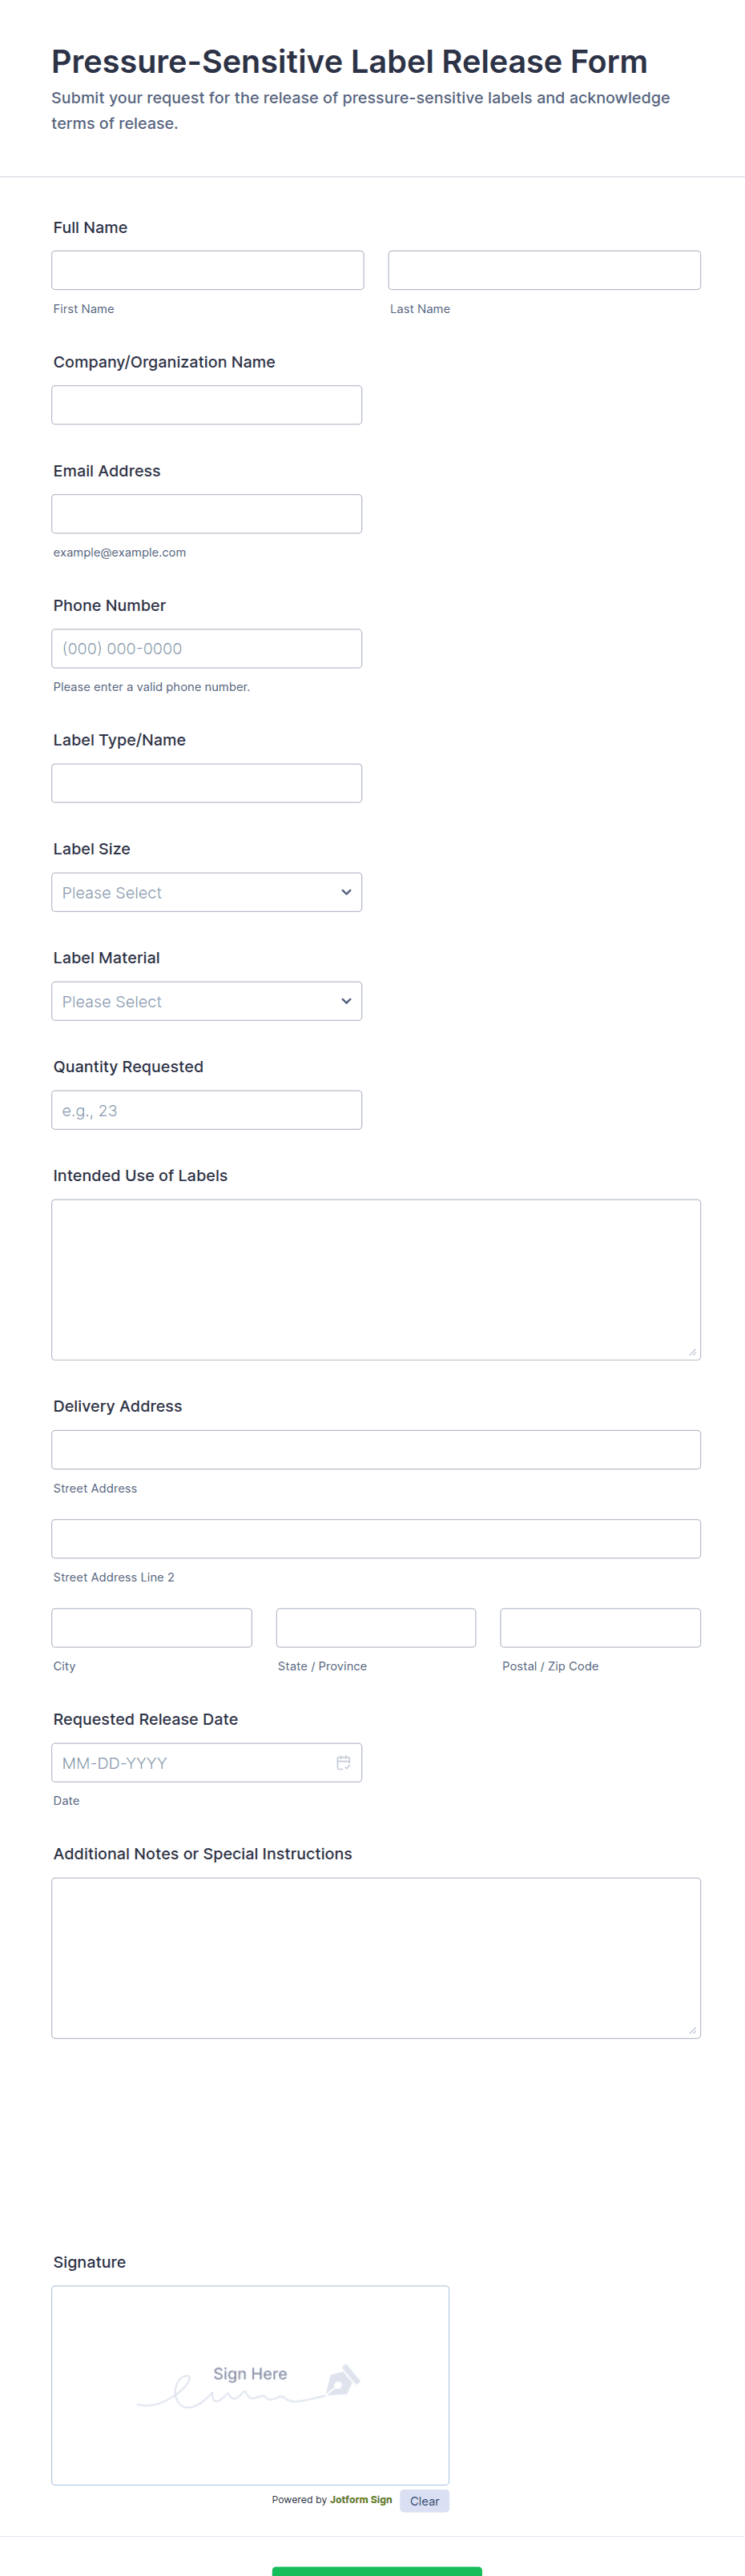This screenshot has width=745, height=2576.
Task: Focus the State / Province field
Action: [x=375, y=1627]
